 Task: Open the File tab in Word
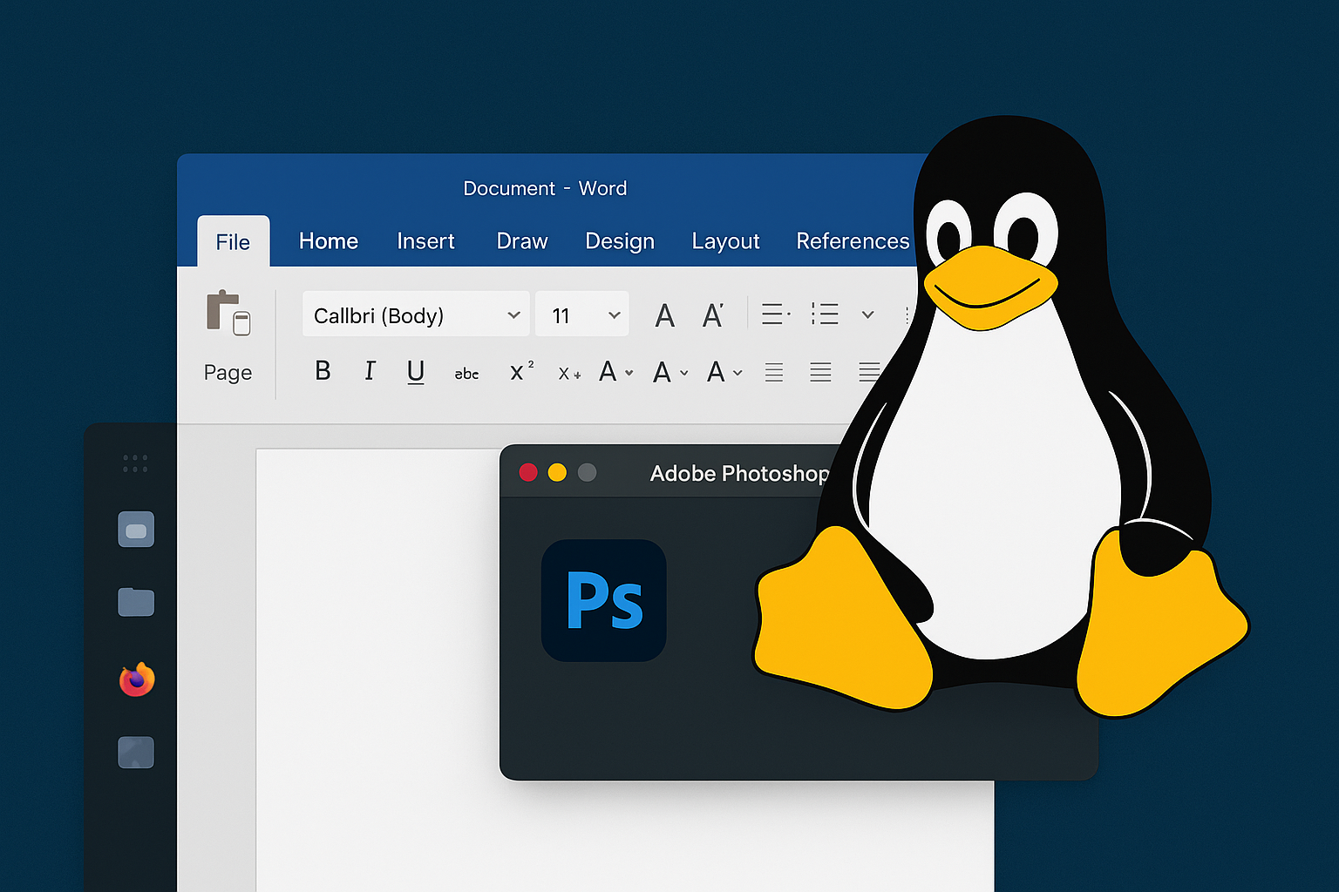(x=233, y=241)
